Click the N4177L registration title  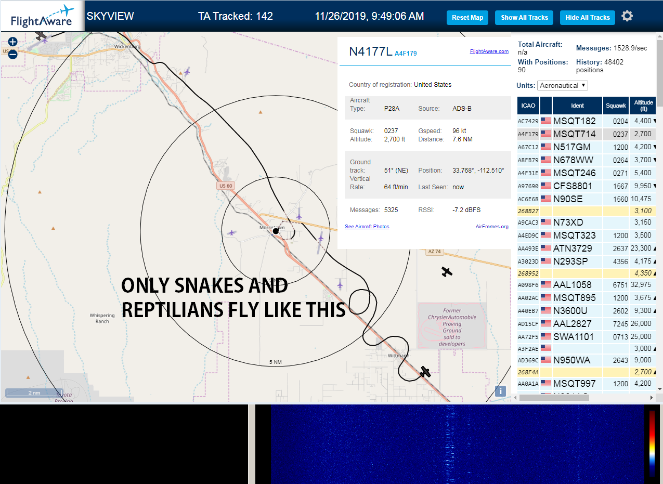tap(370, 51)
